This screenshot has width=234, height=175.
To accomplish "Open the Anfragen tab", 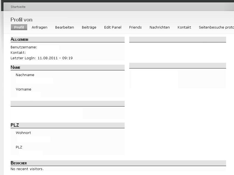I will pyautogui.click(x=39, y=27).
